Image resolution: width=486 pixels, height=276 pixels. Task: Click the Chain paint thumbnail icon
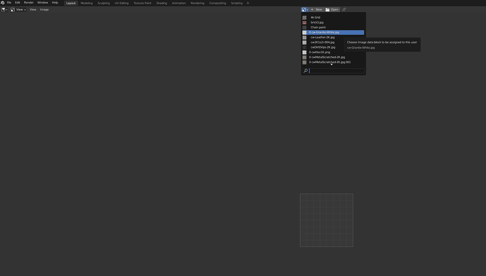click(x=304, y=28)
